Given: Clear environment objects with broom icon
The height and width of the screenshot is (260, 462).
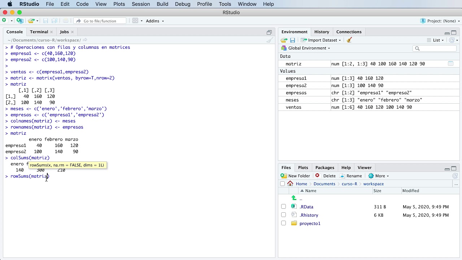Looking at the screenshot, I should 349,40.
